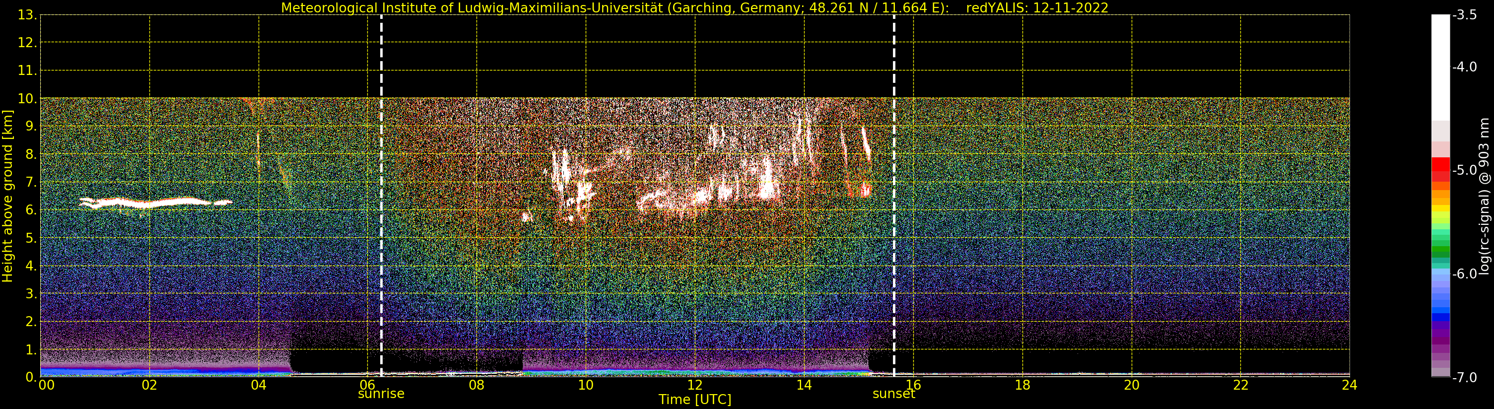Click the plot title mentioning Ludwig-Maximilians-Universität
The image size is (1494, 409).
point(695,8)
